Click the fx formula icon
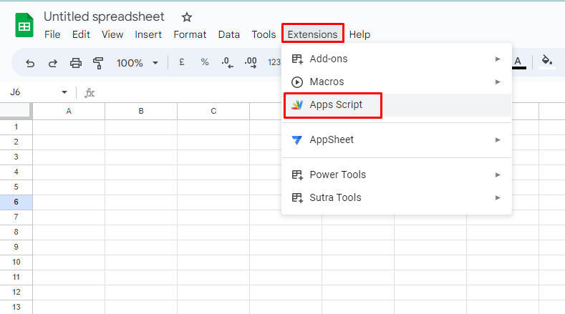The height and width of the screenshot is (314, 565). point(90,93)
